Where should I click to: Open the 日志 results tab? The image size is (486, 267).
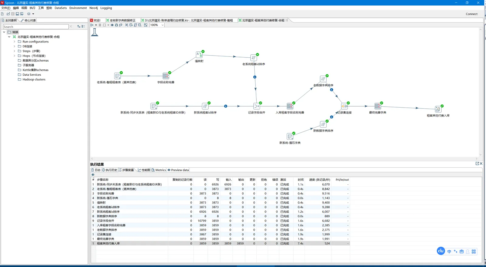pyautogui.click(x=96, y=170)
